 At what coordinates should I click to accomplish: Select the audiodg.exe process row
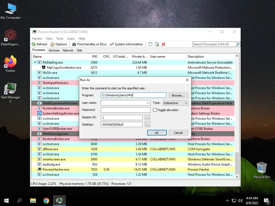(133, 164)
